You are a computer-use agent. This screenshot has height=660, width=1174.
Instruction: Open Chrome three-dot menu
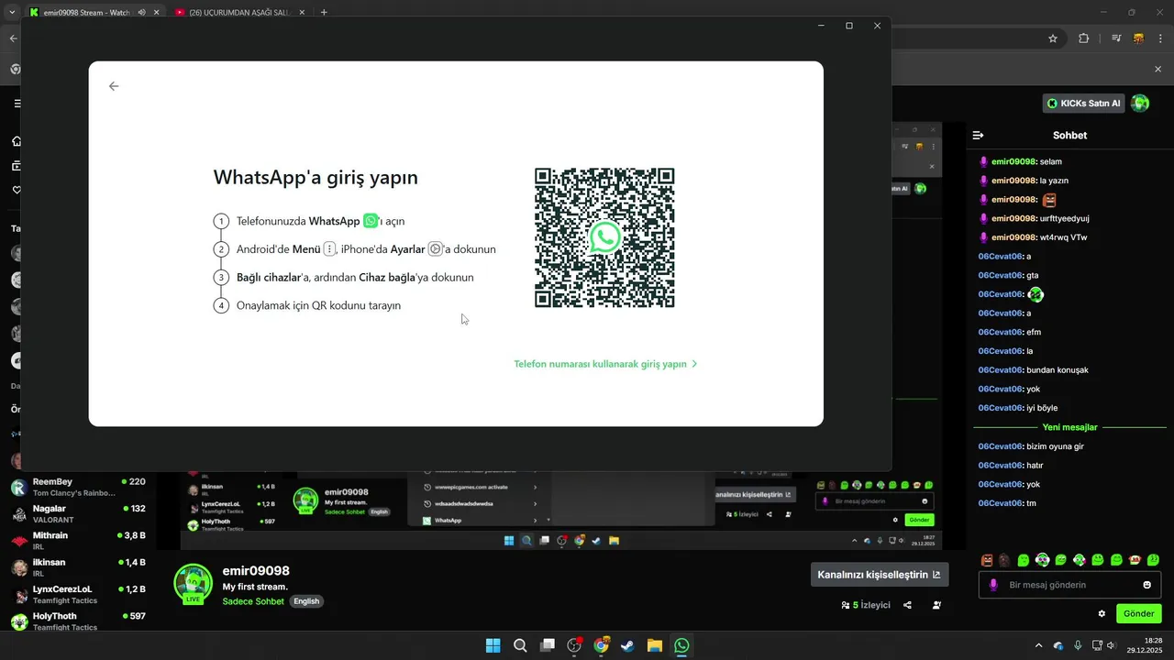(x=1159, y=38)
